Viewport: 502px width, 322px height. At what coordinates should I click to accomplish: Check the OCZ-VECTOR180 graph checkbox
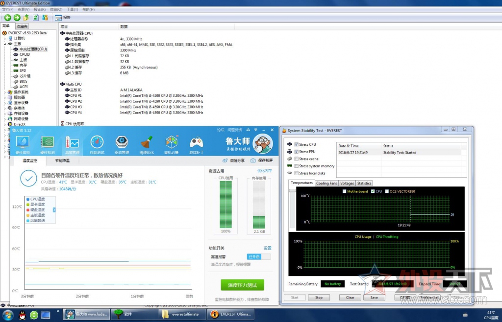point(387,191)
